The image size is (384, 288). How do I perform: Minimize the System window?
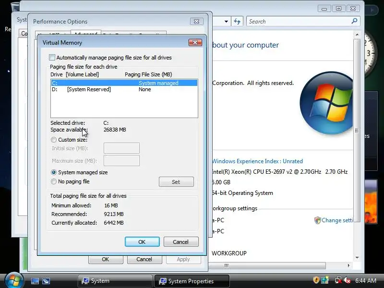[324, 9]
